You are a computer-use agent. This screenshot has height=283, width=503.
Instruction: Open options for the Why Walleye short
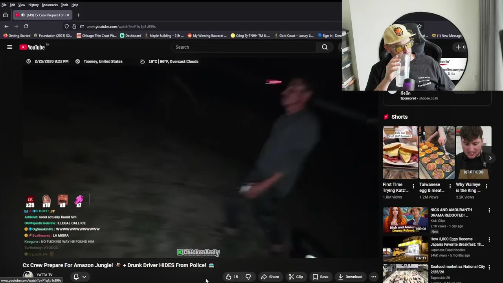pyautogui.click(x=486, y=186)
